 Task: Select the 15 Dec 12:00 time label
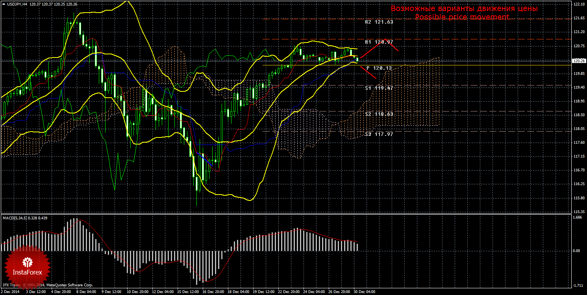click(x=188, y=292)
